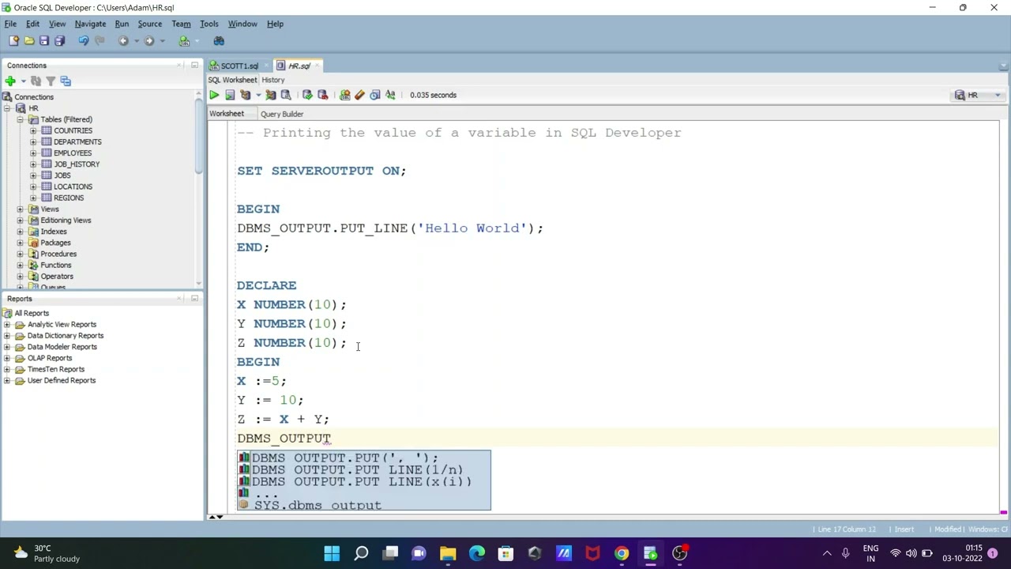The height and width of the screenshot is (569, 1011).
Task: Open the Tools menu
Action: [209, 24]
